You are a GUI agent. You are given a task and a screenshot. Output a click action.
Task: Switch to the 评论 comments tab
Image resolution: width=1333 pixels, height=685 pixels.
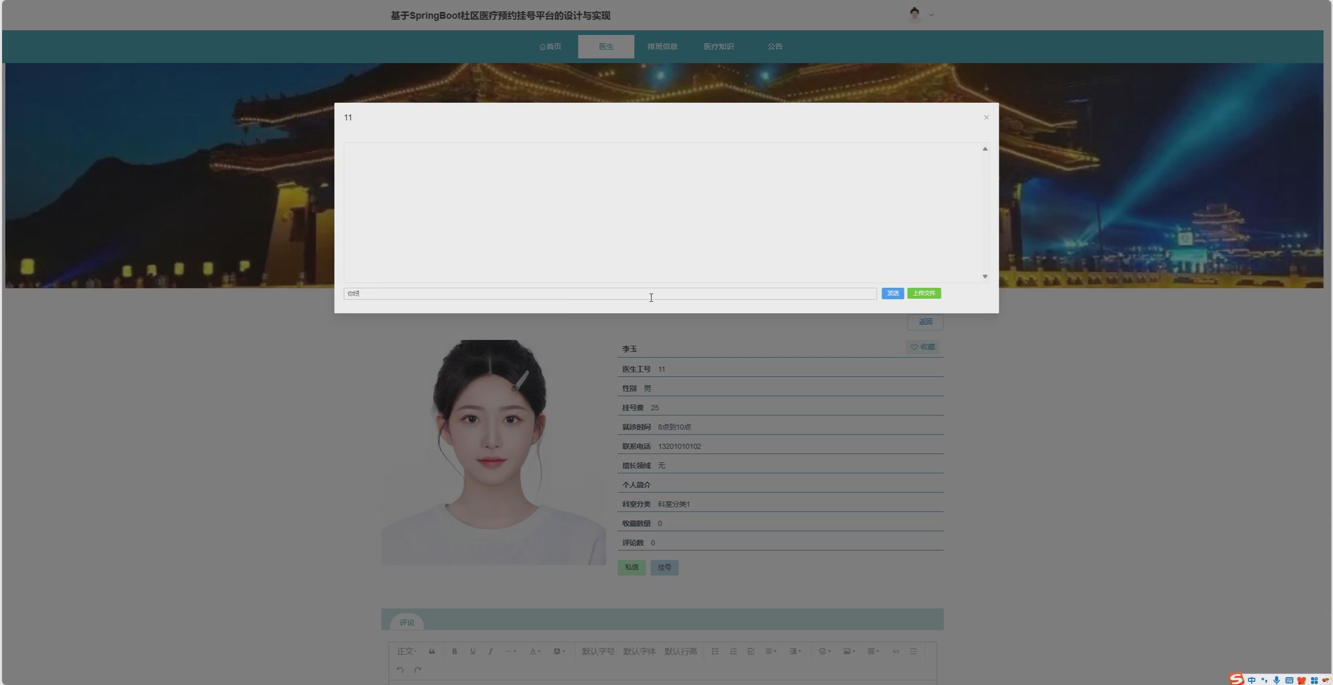(407, 622)
